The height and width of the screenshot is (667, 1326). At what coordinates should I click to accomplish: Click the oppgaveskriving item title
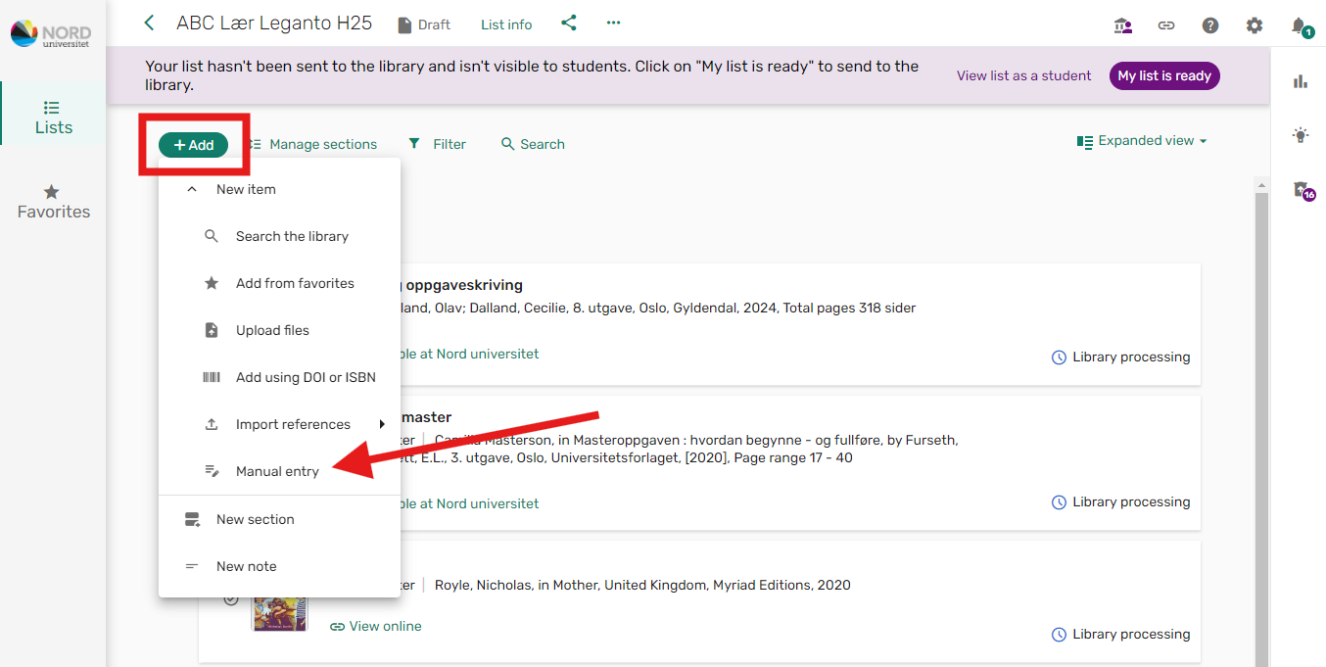463,285
